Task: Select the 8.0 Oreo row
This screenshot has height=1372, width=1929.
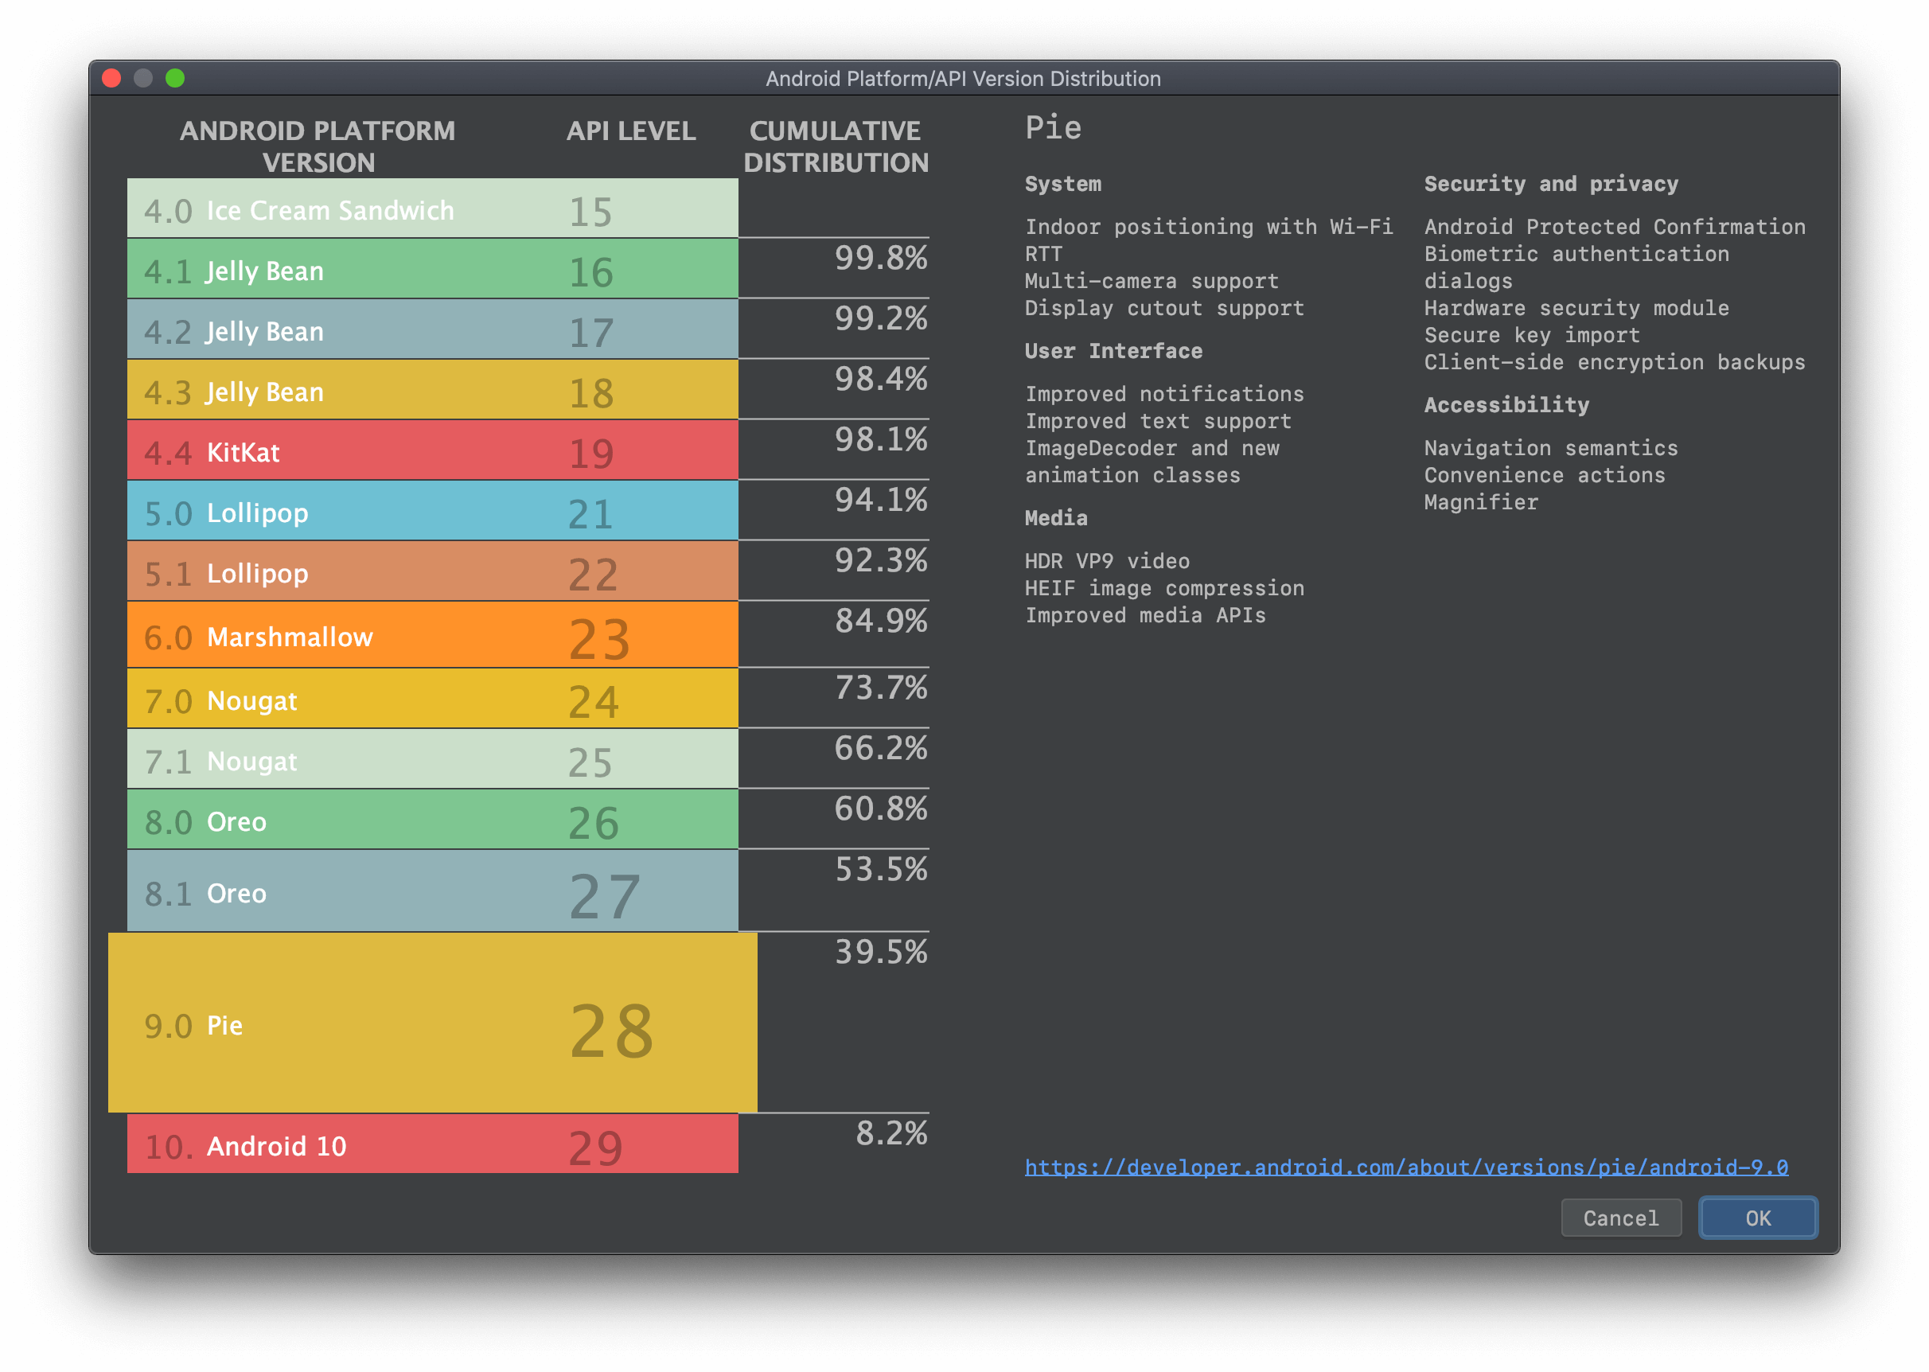Action: pyautogui.click(x=431, y=820)
